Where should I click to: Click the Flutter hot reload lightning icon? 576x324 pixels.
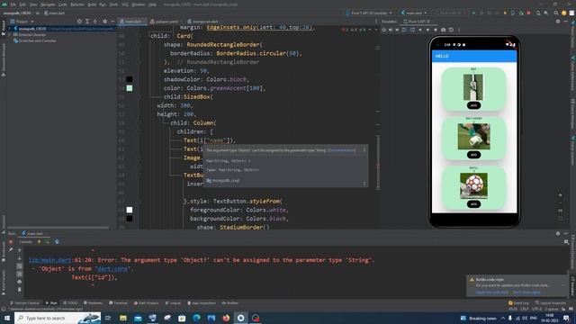coord(505,13)
